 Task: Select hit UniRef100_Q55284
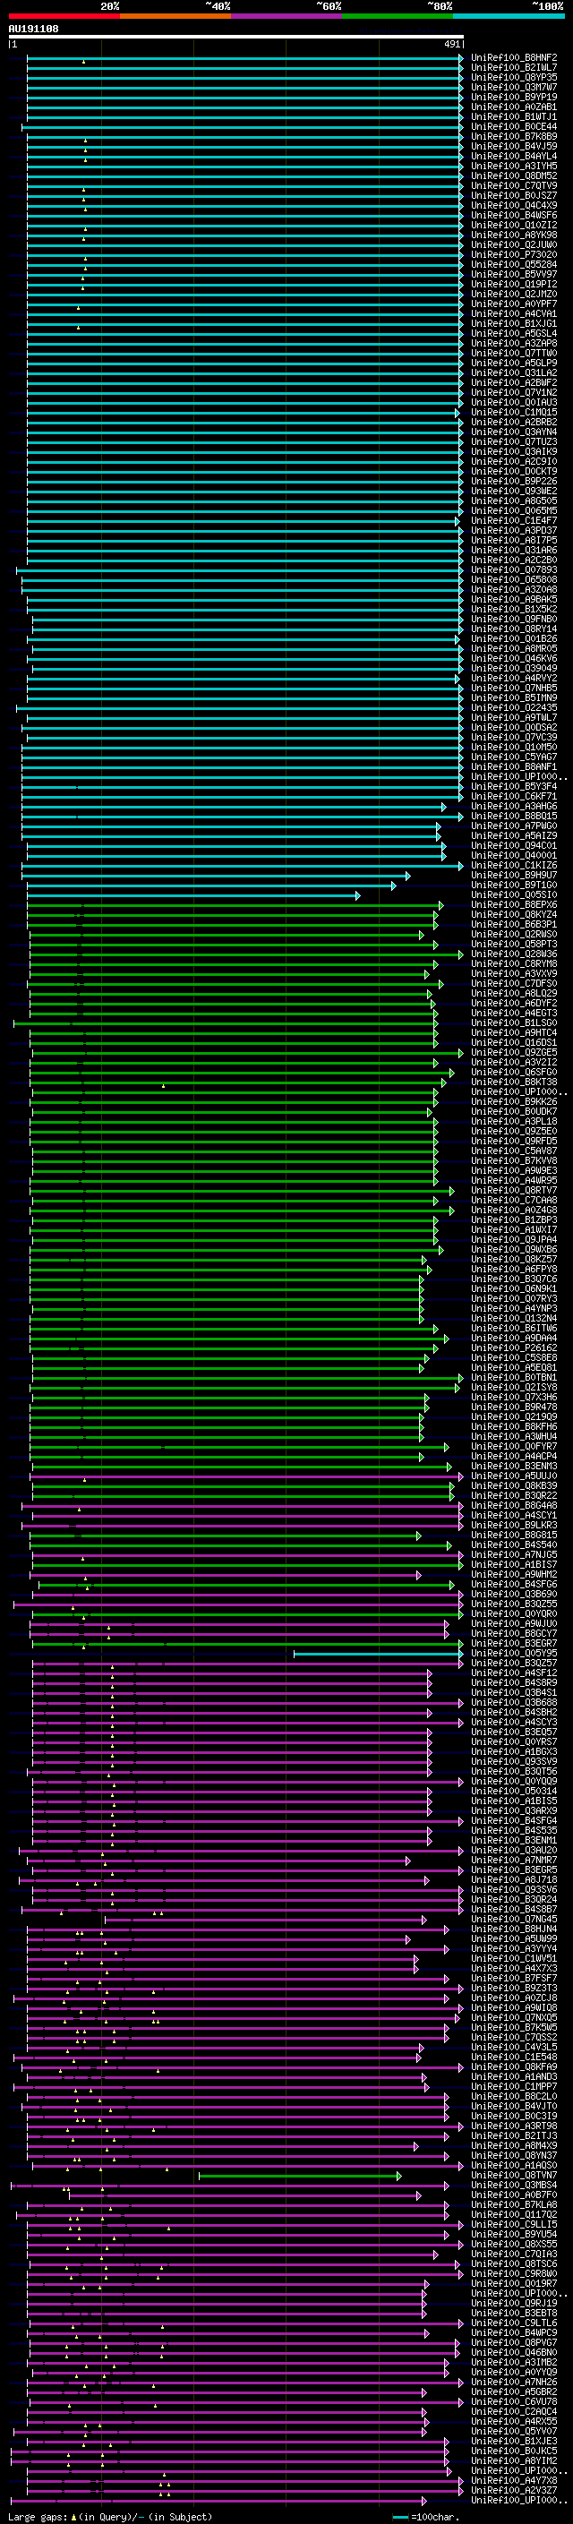[x=514, y=264]
